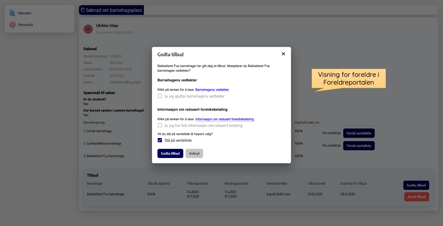Screen dimensions: 443x226
Task: Click the Søknader magnifier icon in sidebar
Action: (x=12, y=13)
